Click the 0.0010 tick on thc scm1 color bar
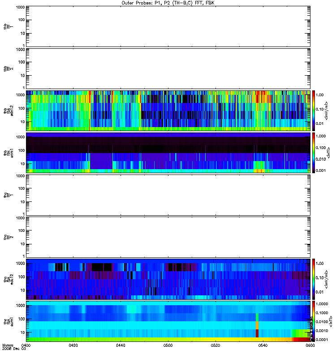Image resolution: width=336 pixels, height=358 pixels. click(x=322, y=331)
